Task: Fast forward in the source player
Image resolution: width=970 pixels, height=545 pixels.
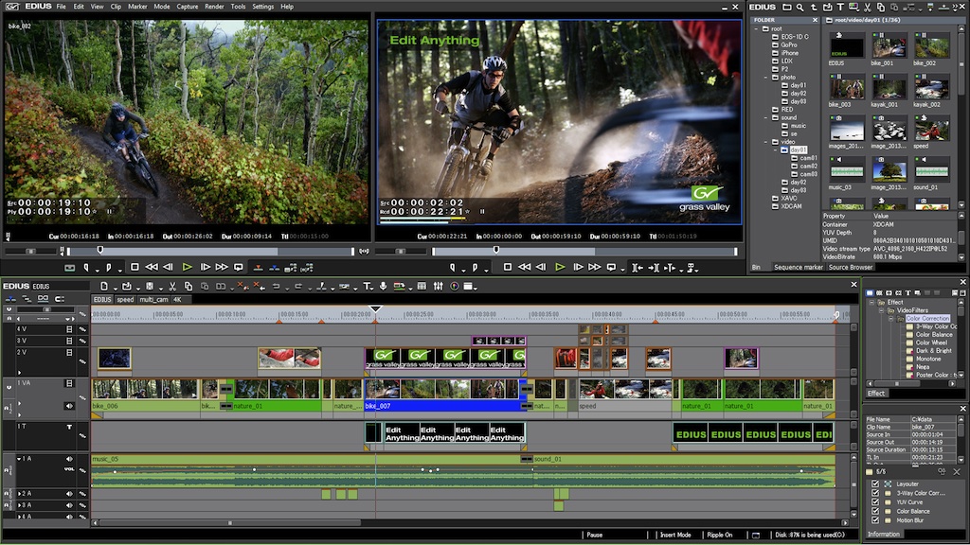Action: coord(222,267)
